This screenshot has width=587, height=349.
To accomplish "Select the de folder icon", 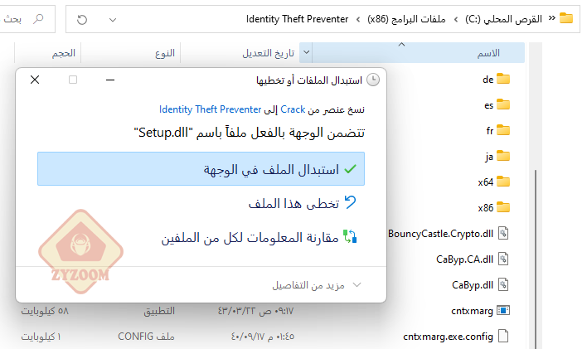I will click(503, 79).
